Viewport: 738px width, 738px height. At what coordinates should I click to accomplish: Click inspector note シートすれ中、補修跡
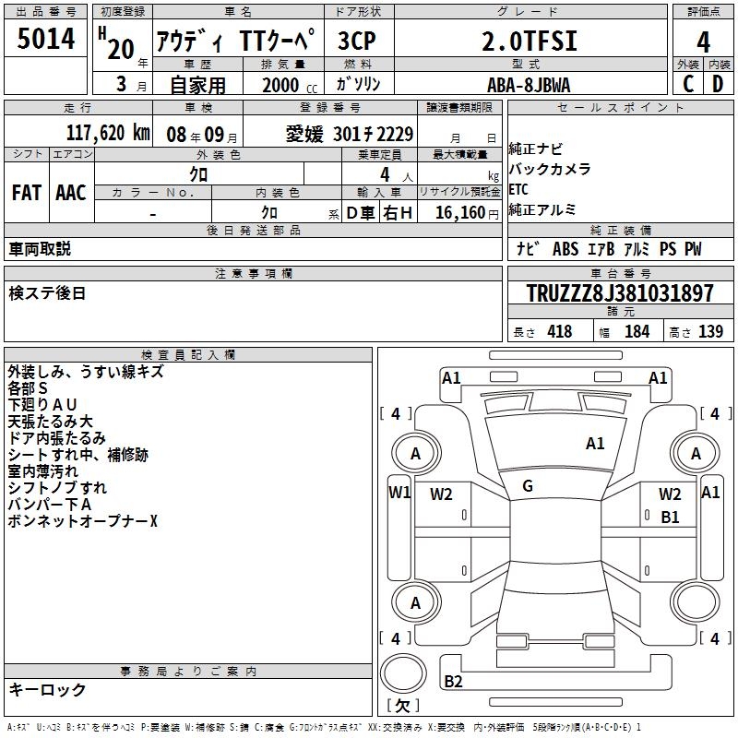pyautogui.click(x=78, y=455)
